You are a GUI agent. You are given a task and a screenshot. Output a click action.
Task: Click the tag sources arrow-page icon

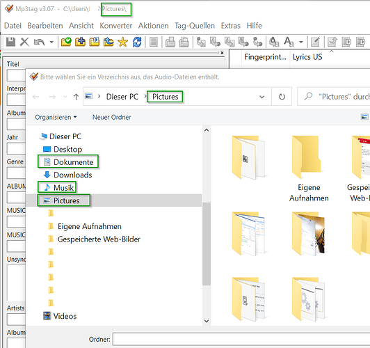point(332,42)
